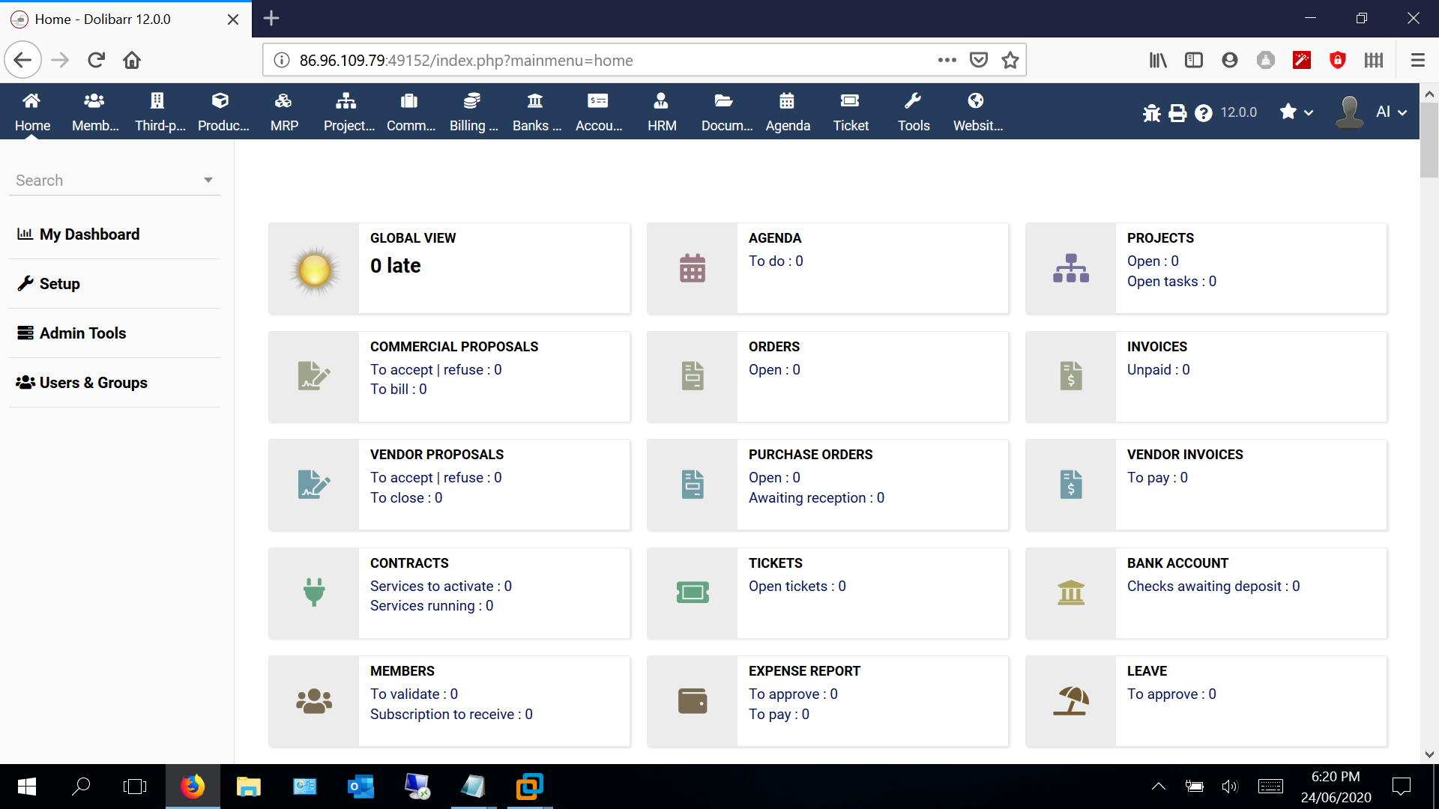
Task: Click 'Services to activate : 0' link
Action: (x=441, y=586)
